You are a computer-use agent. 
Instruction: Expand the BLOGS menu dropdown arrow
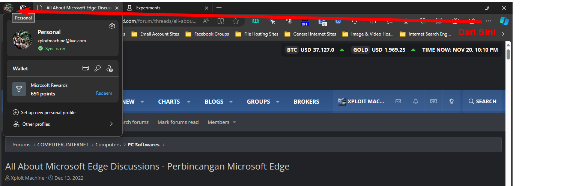pyautogui.click(x=231, y=102)
